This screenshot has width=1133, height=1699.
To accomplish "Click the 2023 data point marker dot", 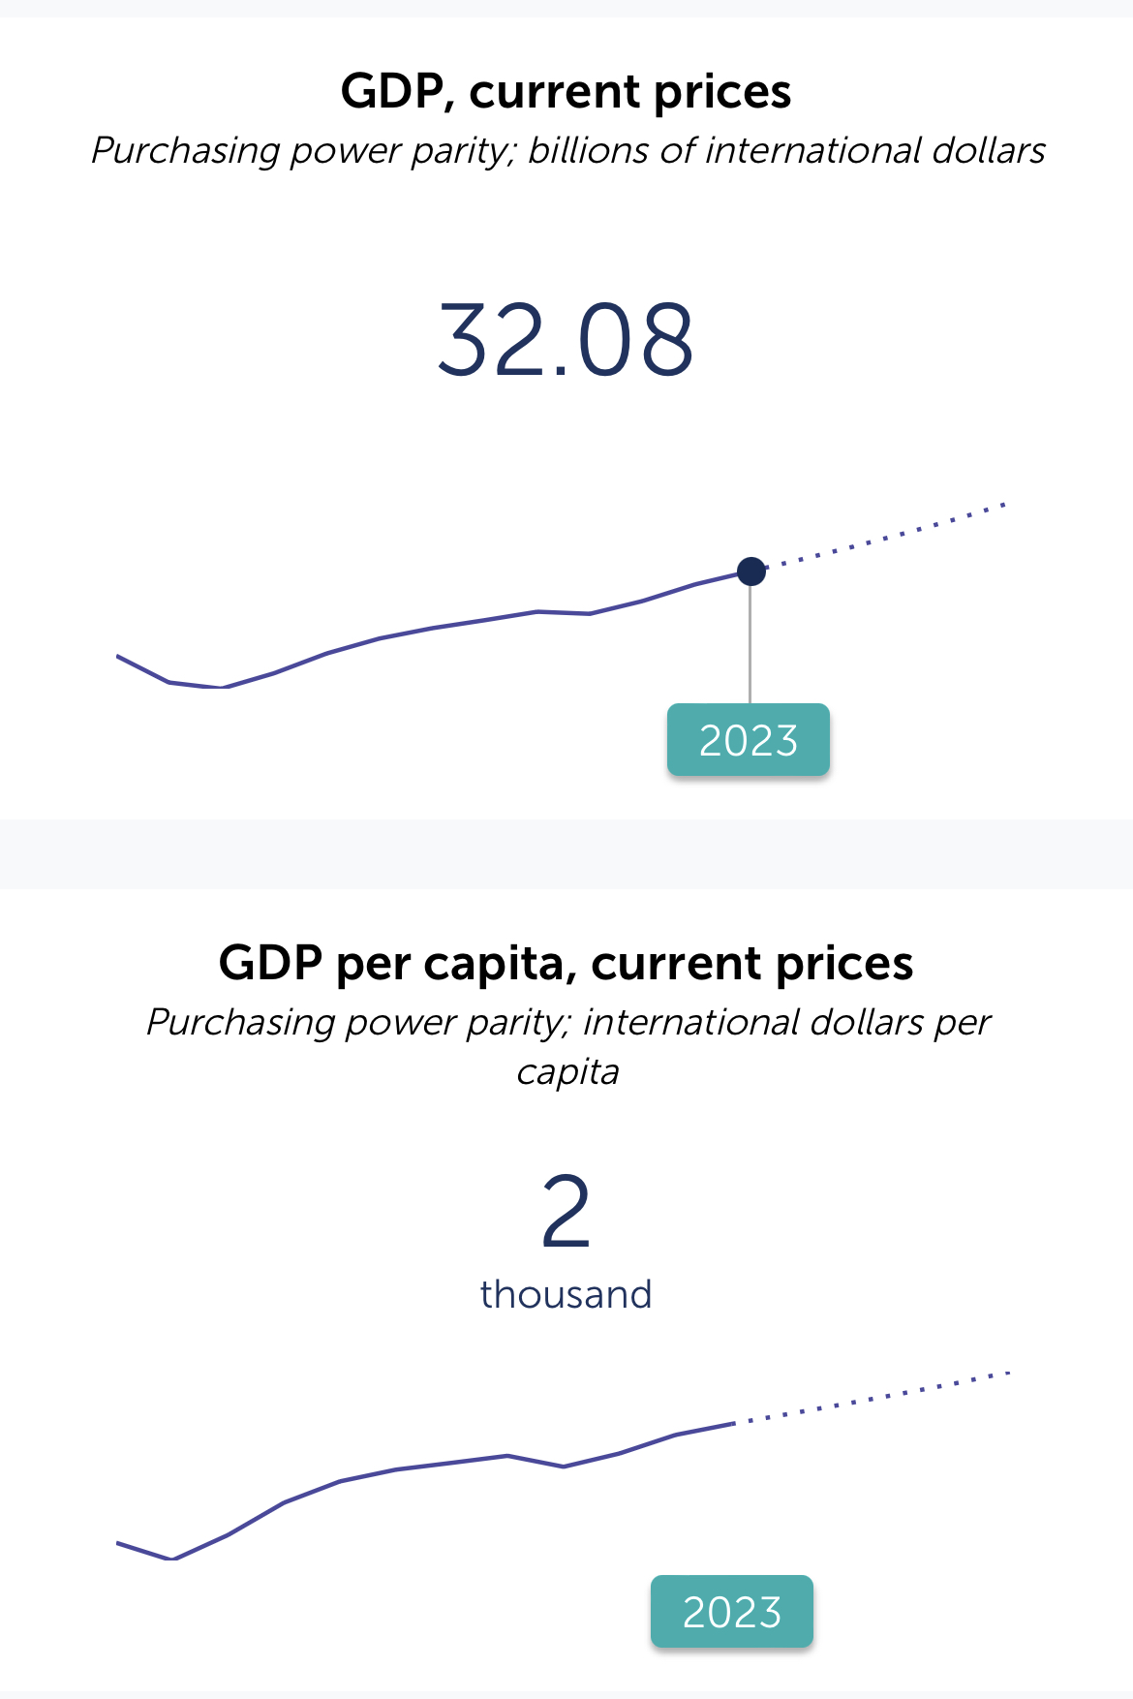I will point(750,571).
